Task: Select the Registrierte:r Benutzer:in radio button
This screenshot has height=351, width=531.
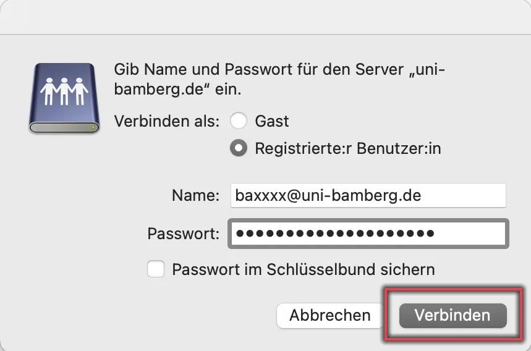Action: click(239, 148)
